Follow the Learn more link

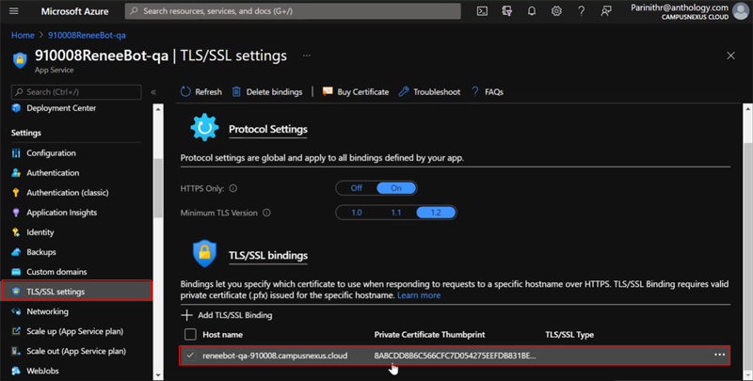[419, 295]
